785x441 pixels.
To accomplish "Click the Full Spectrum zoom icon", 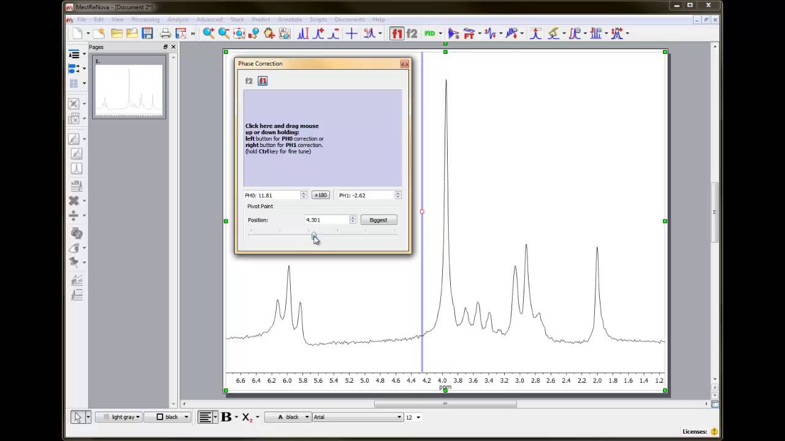I will [x=239, y=33].
